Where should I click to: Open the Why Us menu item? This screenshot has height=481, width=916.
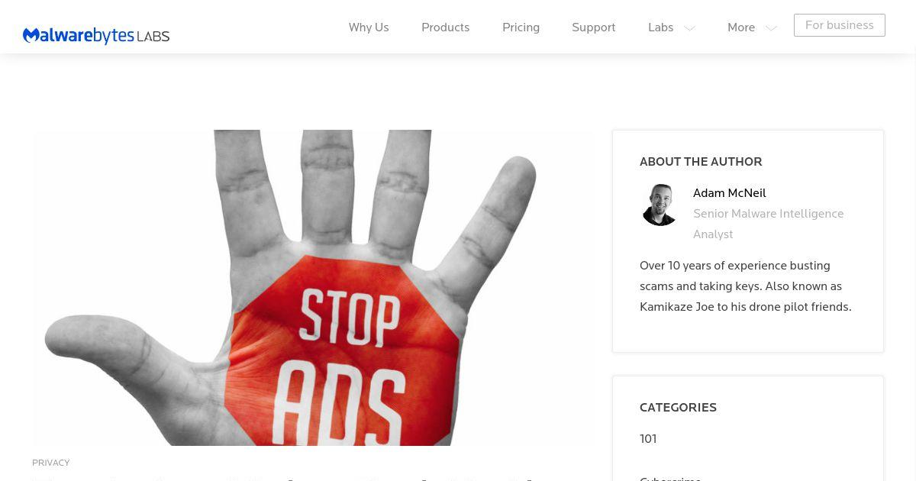click(x=369, y=27)
